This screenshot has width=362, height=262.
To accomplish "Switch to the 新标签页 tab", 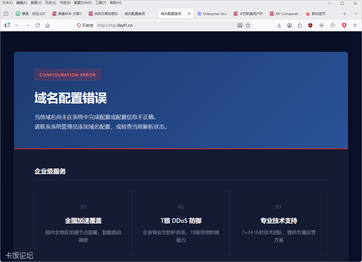I will click(x=320, y=14).
